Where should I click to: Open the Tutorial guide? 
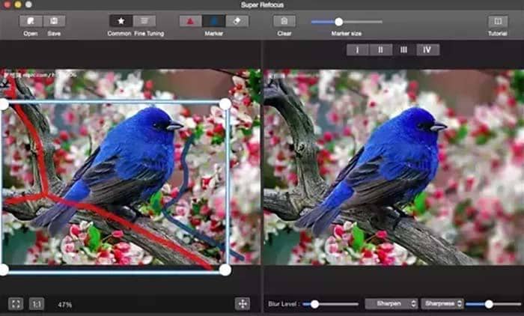tap(498, 21)
